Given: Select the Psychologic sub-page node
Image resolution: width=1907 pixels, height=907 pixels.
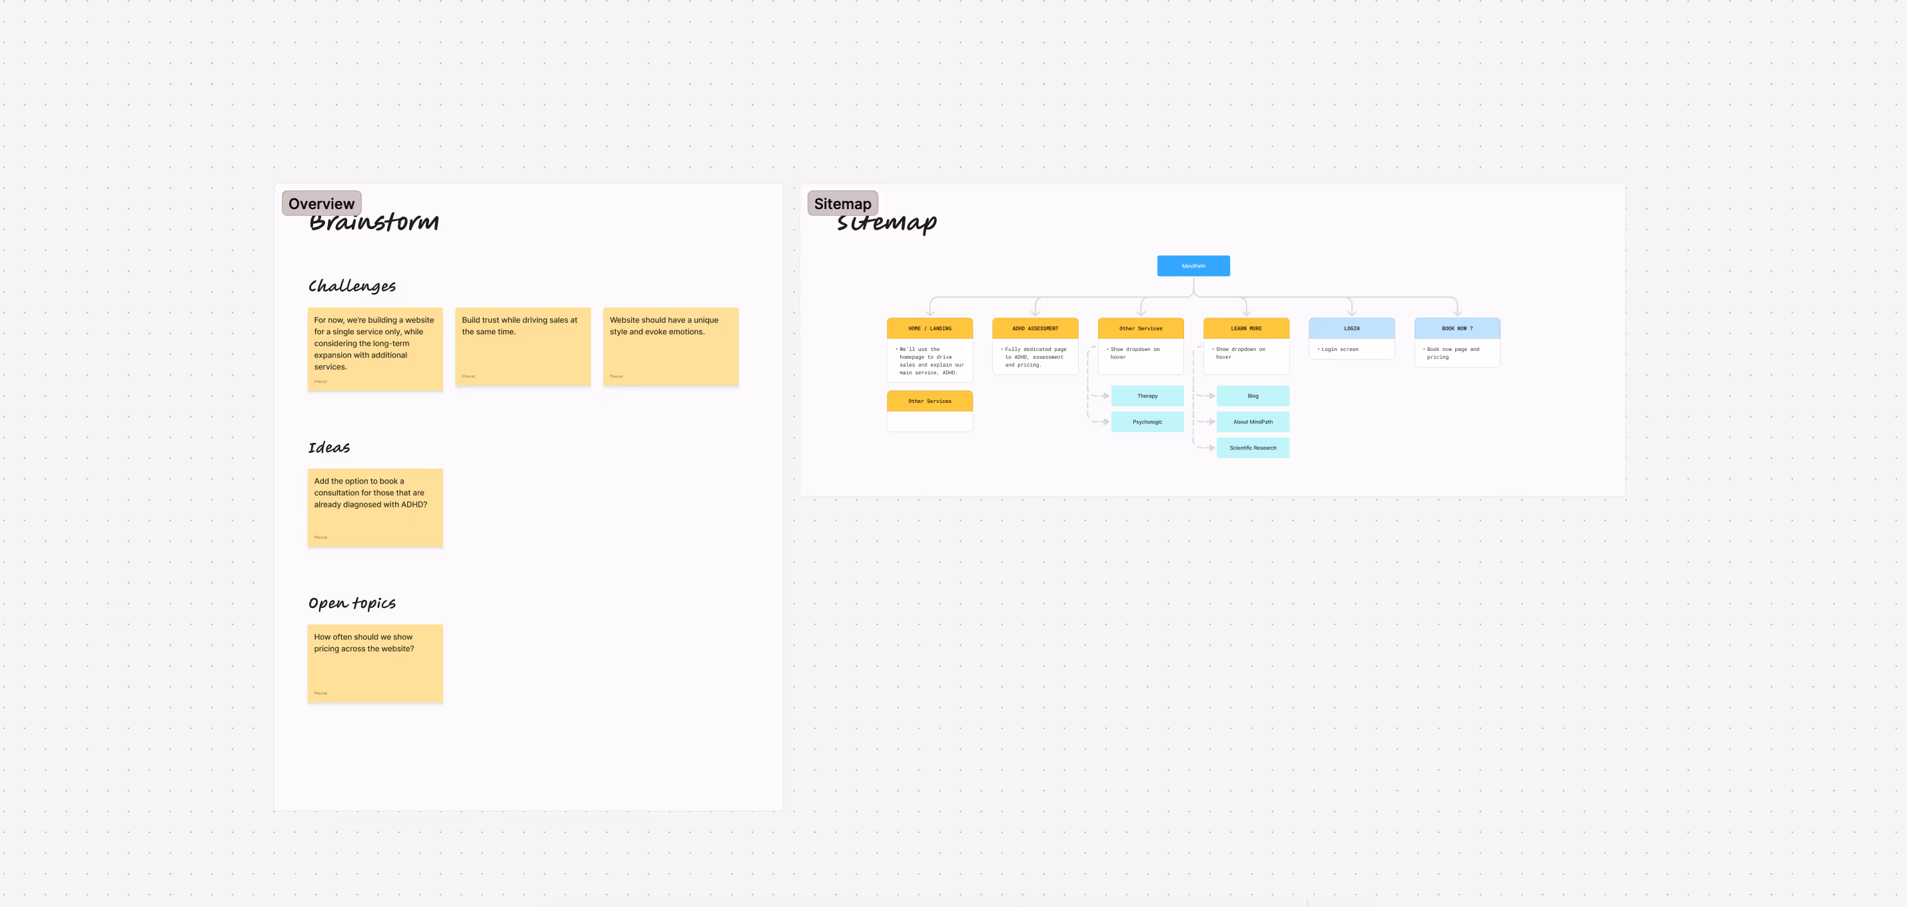Looking at the screenshot, I should tap(1147, 422).
